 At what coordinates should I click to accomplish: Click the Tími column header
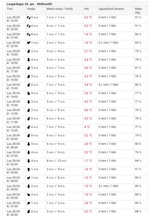[9, 9]
